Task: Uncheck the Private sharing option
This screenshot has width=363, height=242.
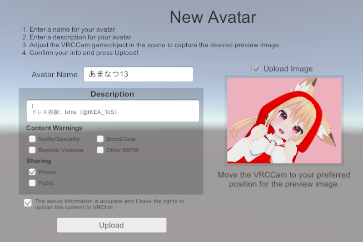Action: [32, 172]
